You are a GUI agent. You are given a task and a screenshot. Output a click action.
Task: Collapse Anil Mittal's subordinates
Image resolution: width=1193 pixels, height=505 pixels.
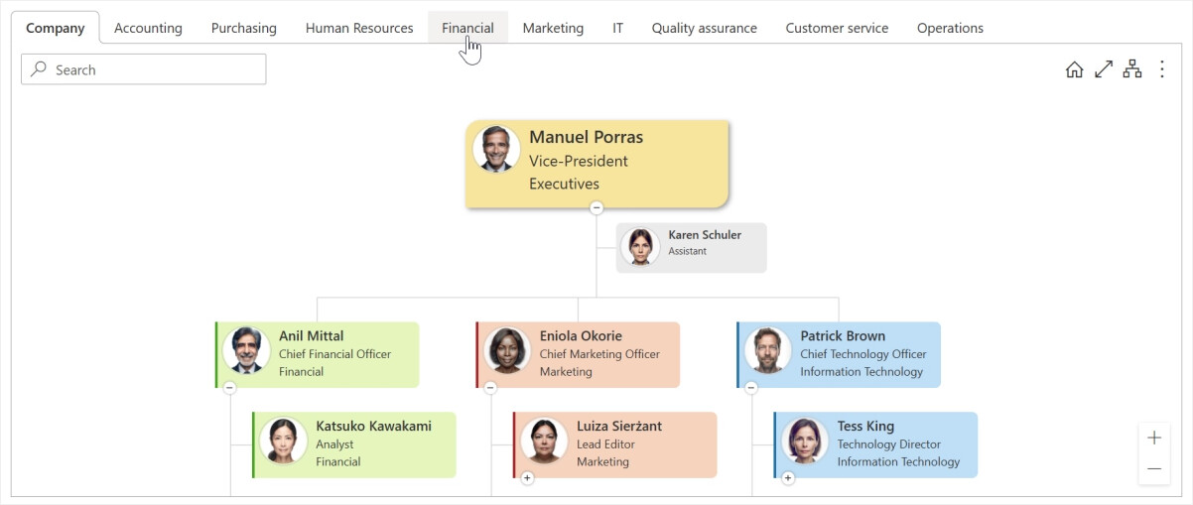(229, 388)
